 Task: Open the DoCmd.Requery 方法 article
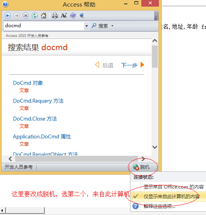coord(38,101)
